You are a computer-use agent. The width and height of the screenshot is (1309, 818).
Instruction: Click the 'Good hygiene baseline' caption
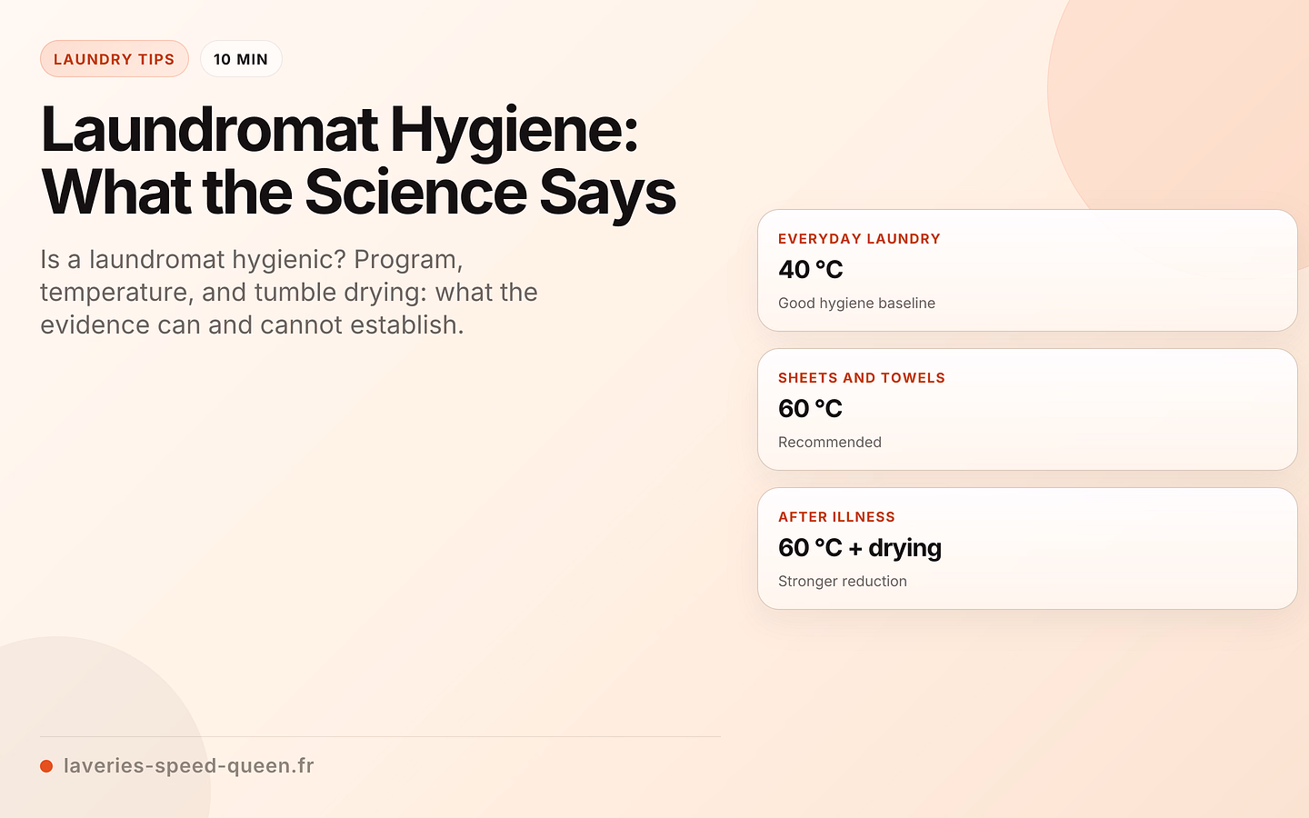[x=856, y=304]
